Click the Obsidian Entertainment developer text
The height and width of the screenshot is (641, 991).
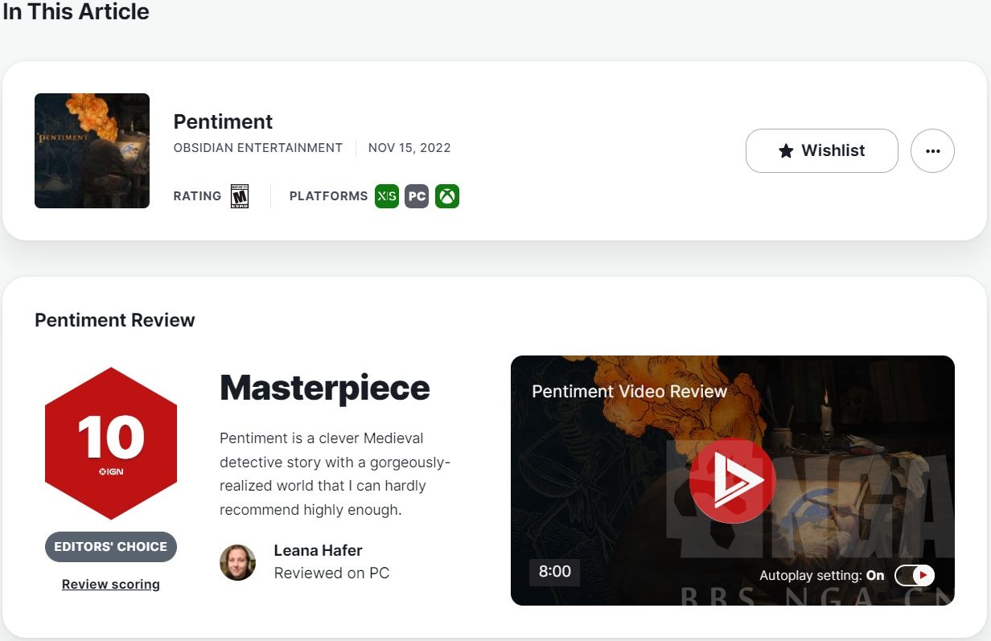(x=258, y=148)
